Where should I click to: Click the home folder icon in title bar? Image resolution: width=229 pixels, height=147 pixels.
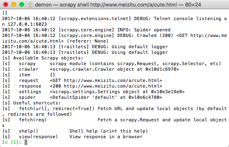click(x=30, y=5)
